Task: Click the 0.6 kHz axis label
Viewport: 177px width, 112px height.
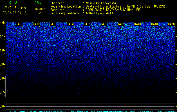Action: point(2,106)
